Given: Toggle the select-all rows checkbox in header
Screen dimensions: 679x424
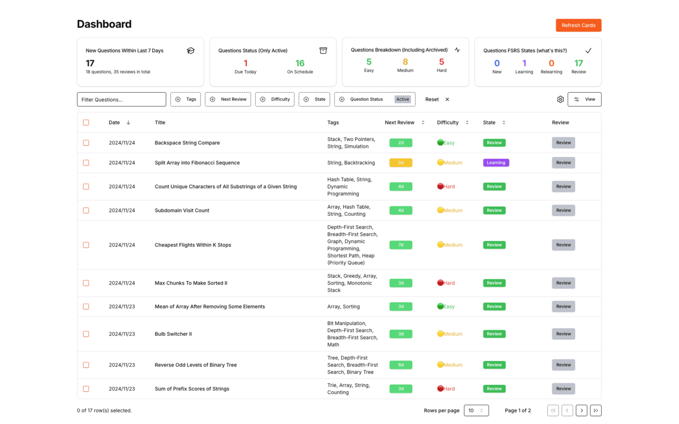Looking at the screenshot, I should pyautogui.click(x=86, y=122).
